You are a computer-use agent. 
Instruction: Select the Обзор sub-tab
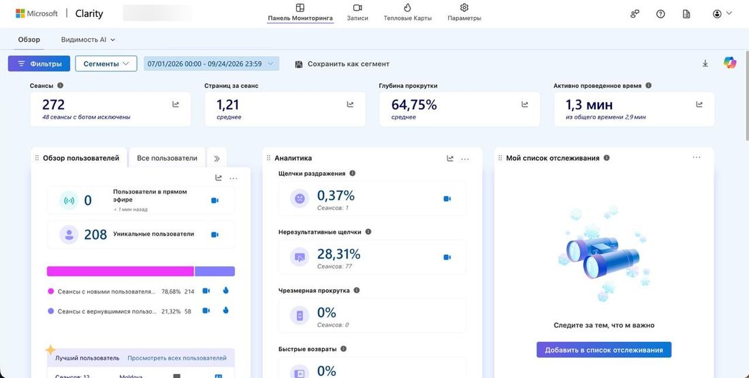point(29,40)
